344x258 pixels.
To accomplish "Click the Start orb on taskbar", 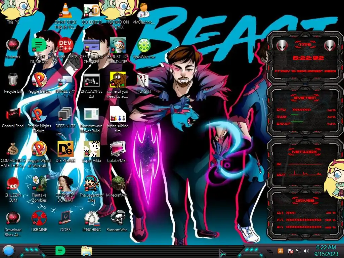I will pos(8,251).
